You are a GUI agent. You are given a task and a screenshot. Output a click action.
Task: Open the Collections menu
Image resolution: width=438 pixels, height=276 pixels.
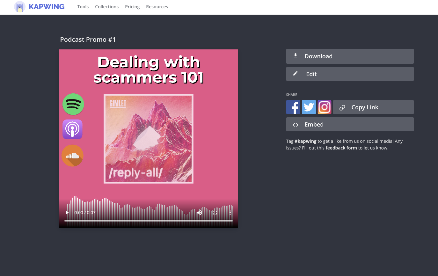(107, 7)
